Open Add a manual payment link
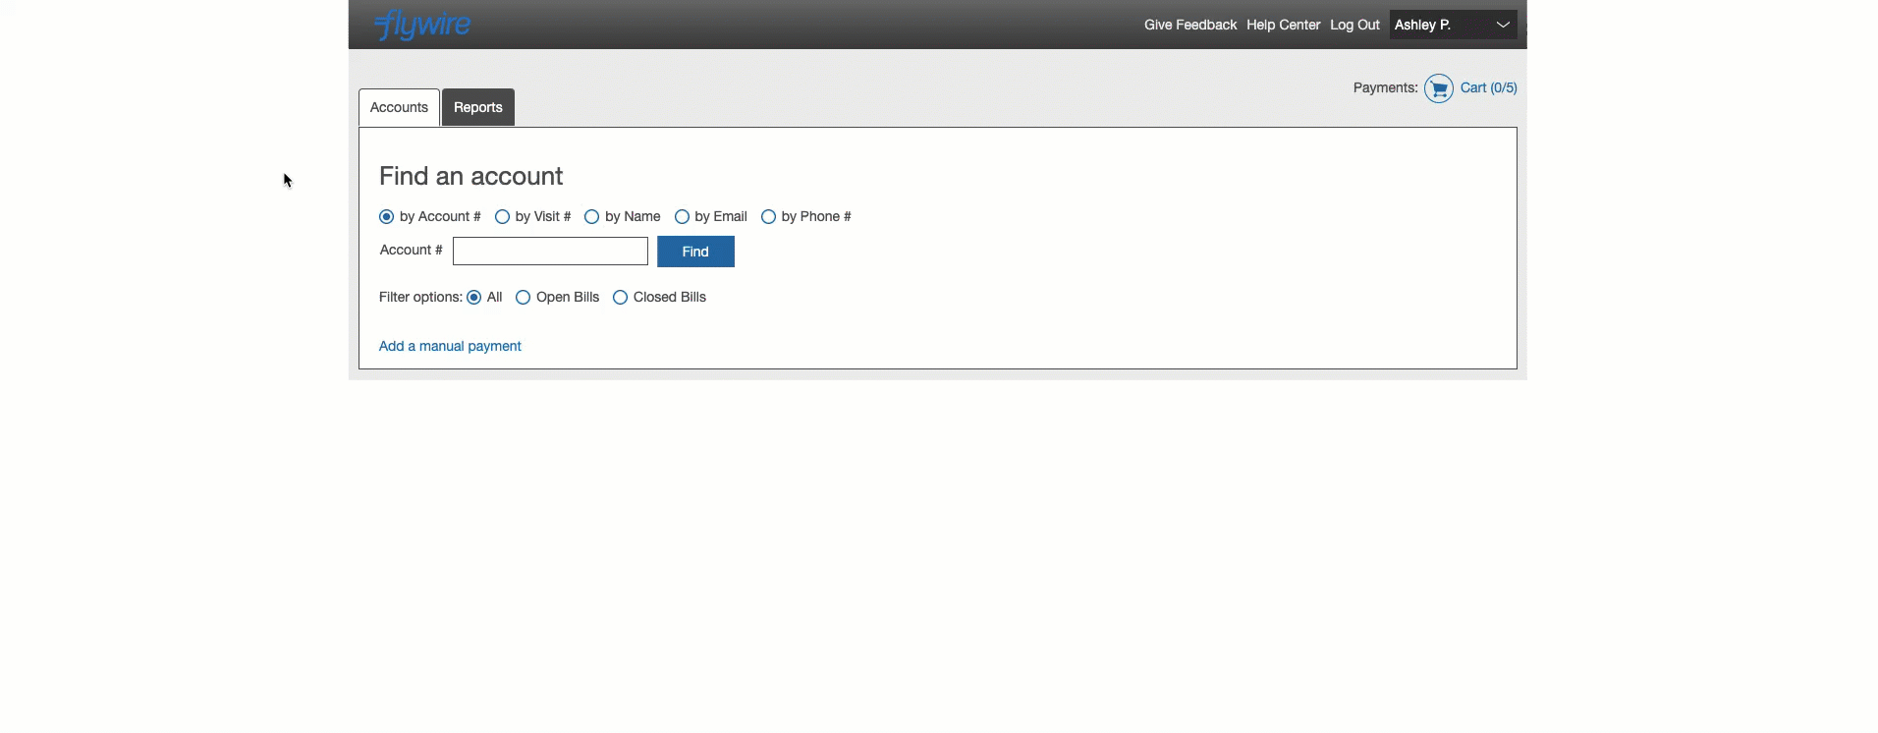The image size is (1878, 733). point(450,346)
